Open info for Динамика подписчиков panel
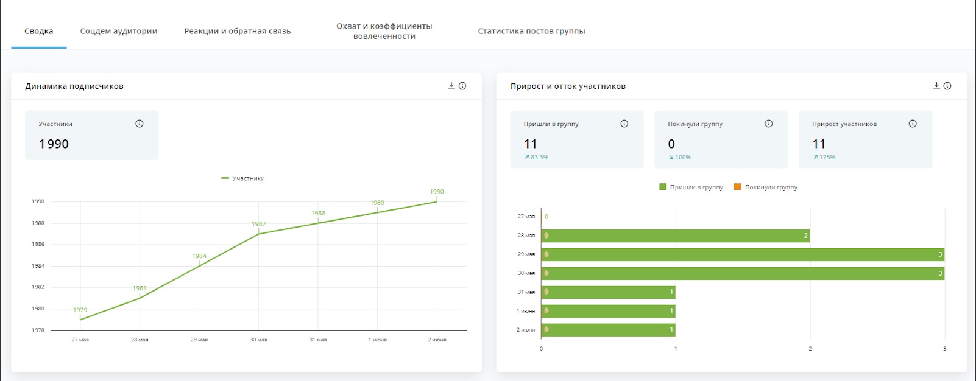Screen dimensions: 976x381 (x=462, y=86)
